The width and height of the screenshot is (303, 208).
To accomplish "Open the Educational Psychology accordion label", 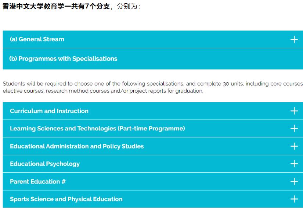I will [x=45, y=164].
